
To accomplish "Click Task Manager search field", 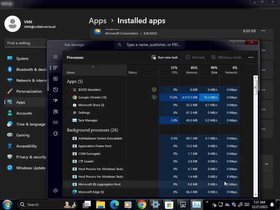I will click(150, 45).
